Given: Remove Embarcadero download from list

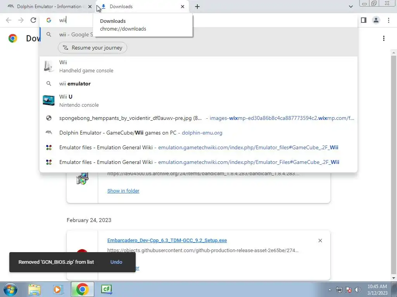Looking at the screenshot, I should pos(320,241).
